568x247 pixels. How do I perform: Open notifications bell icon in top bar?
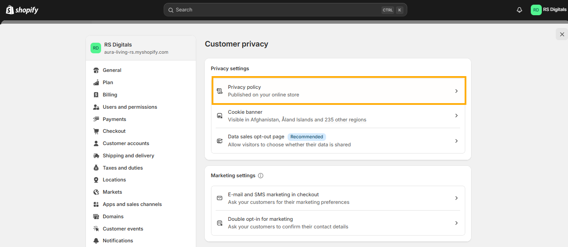pos(519,10)
